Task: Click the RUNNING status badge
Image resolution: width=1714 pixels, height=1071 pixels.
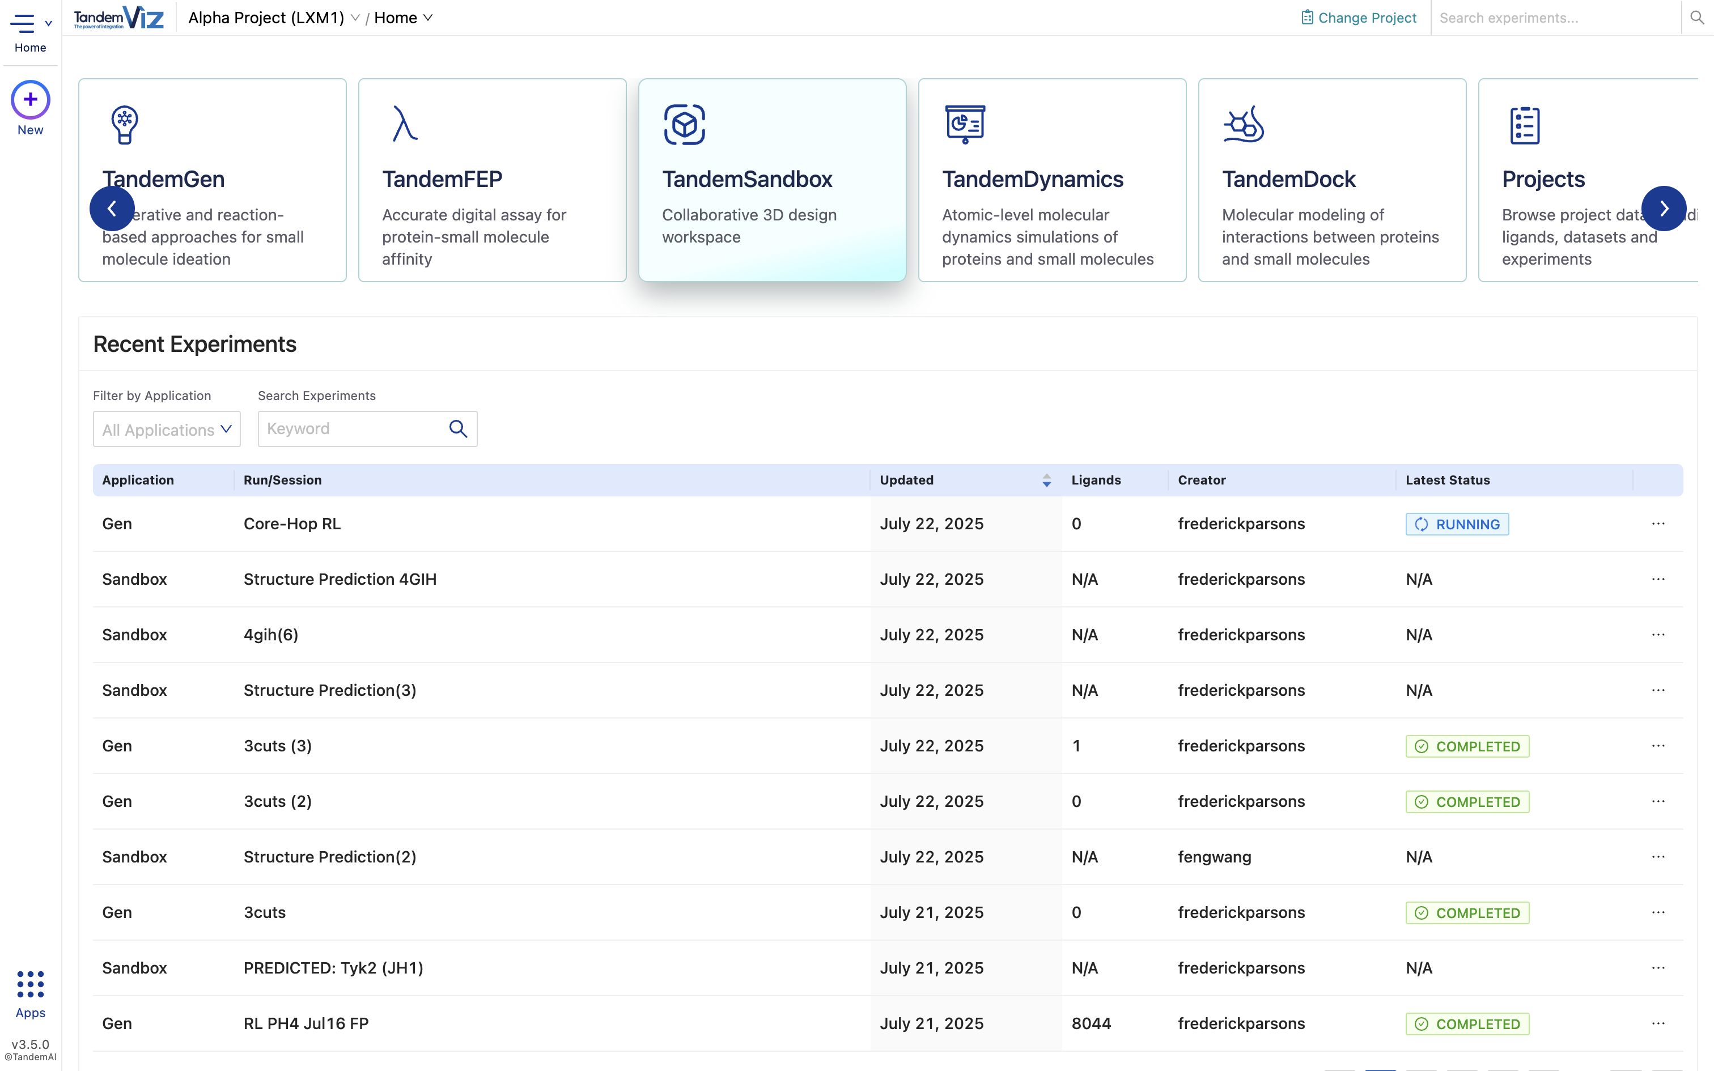Action: [1457, 524]
